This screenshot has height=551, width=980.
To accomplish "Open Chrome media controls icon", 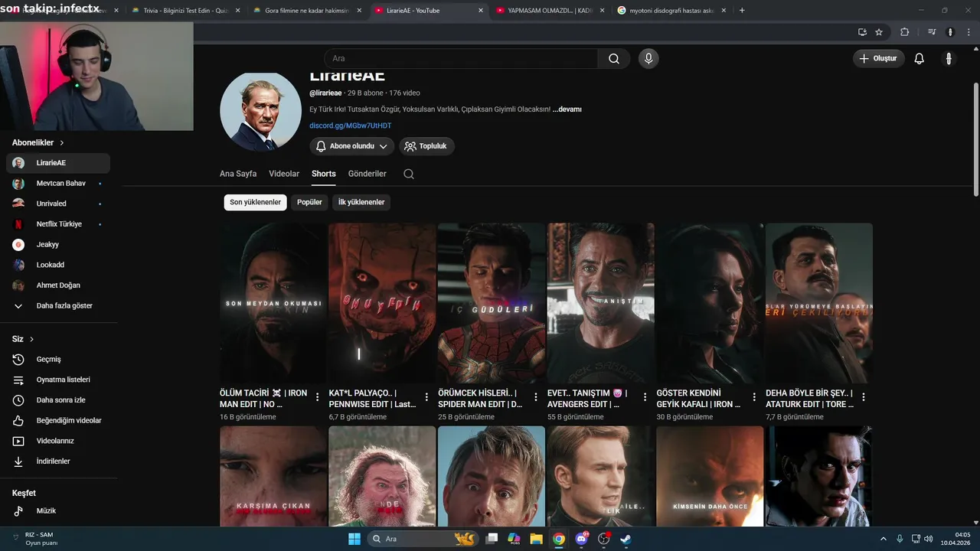I will tap(932, 32).
